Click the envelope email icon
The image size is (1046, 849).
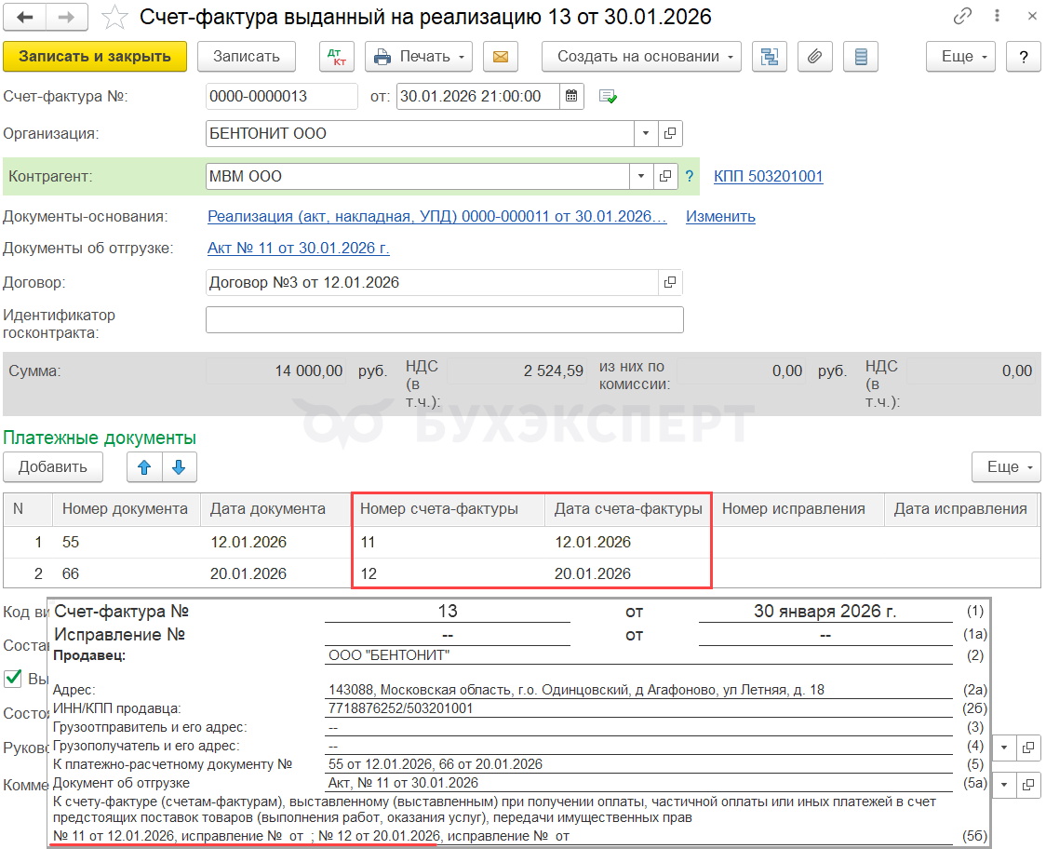[x=500, y=57]
